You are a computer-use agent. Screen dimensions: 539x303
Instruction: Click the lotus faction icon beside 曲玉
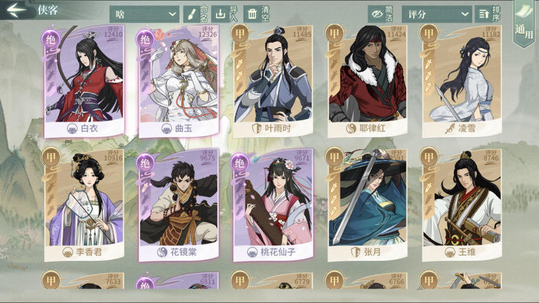point(167,129)
